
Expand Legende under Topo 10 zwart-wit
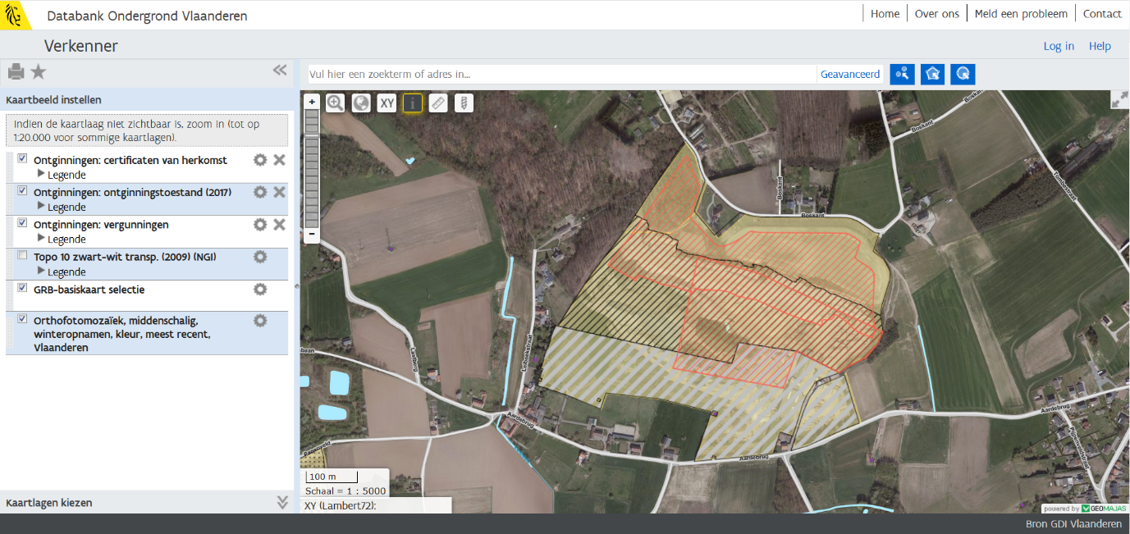click(x=61, y=272)
